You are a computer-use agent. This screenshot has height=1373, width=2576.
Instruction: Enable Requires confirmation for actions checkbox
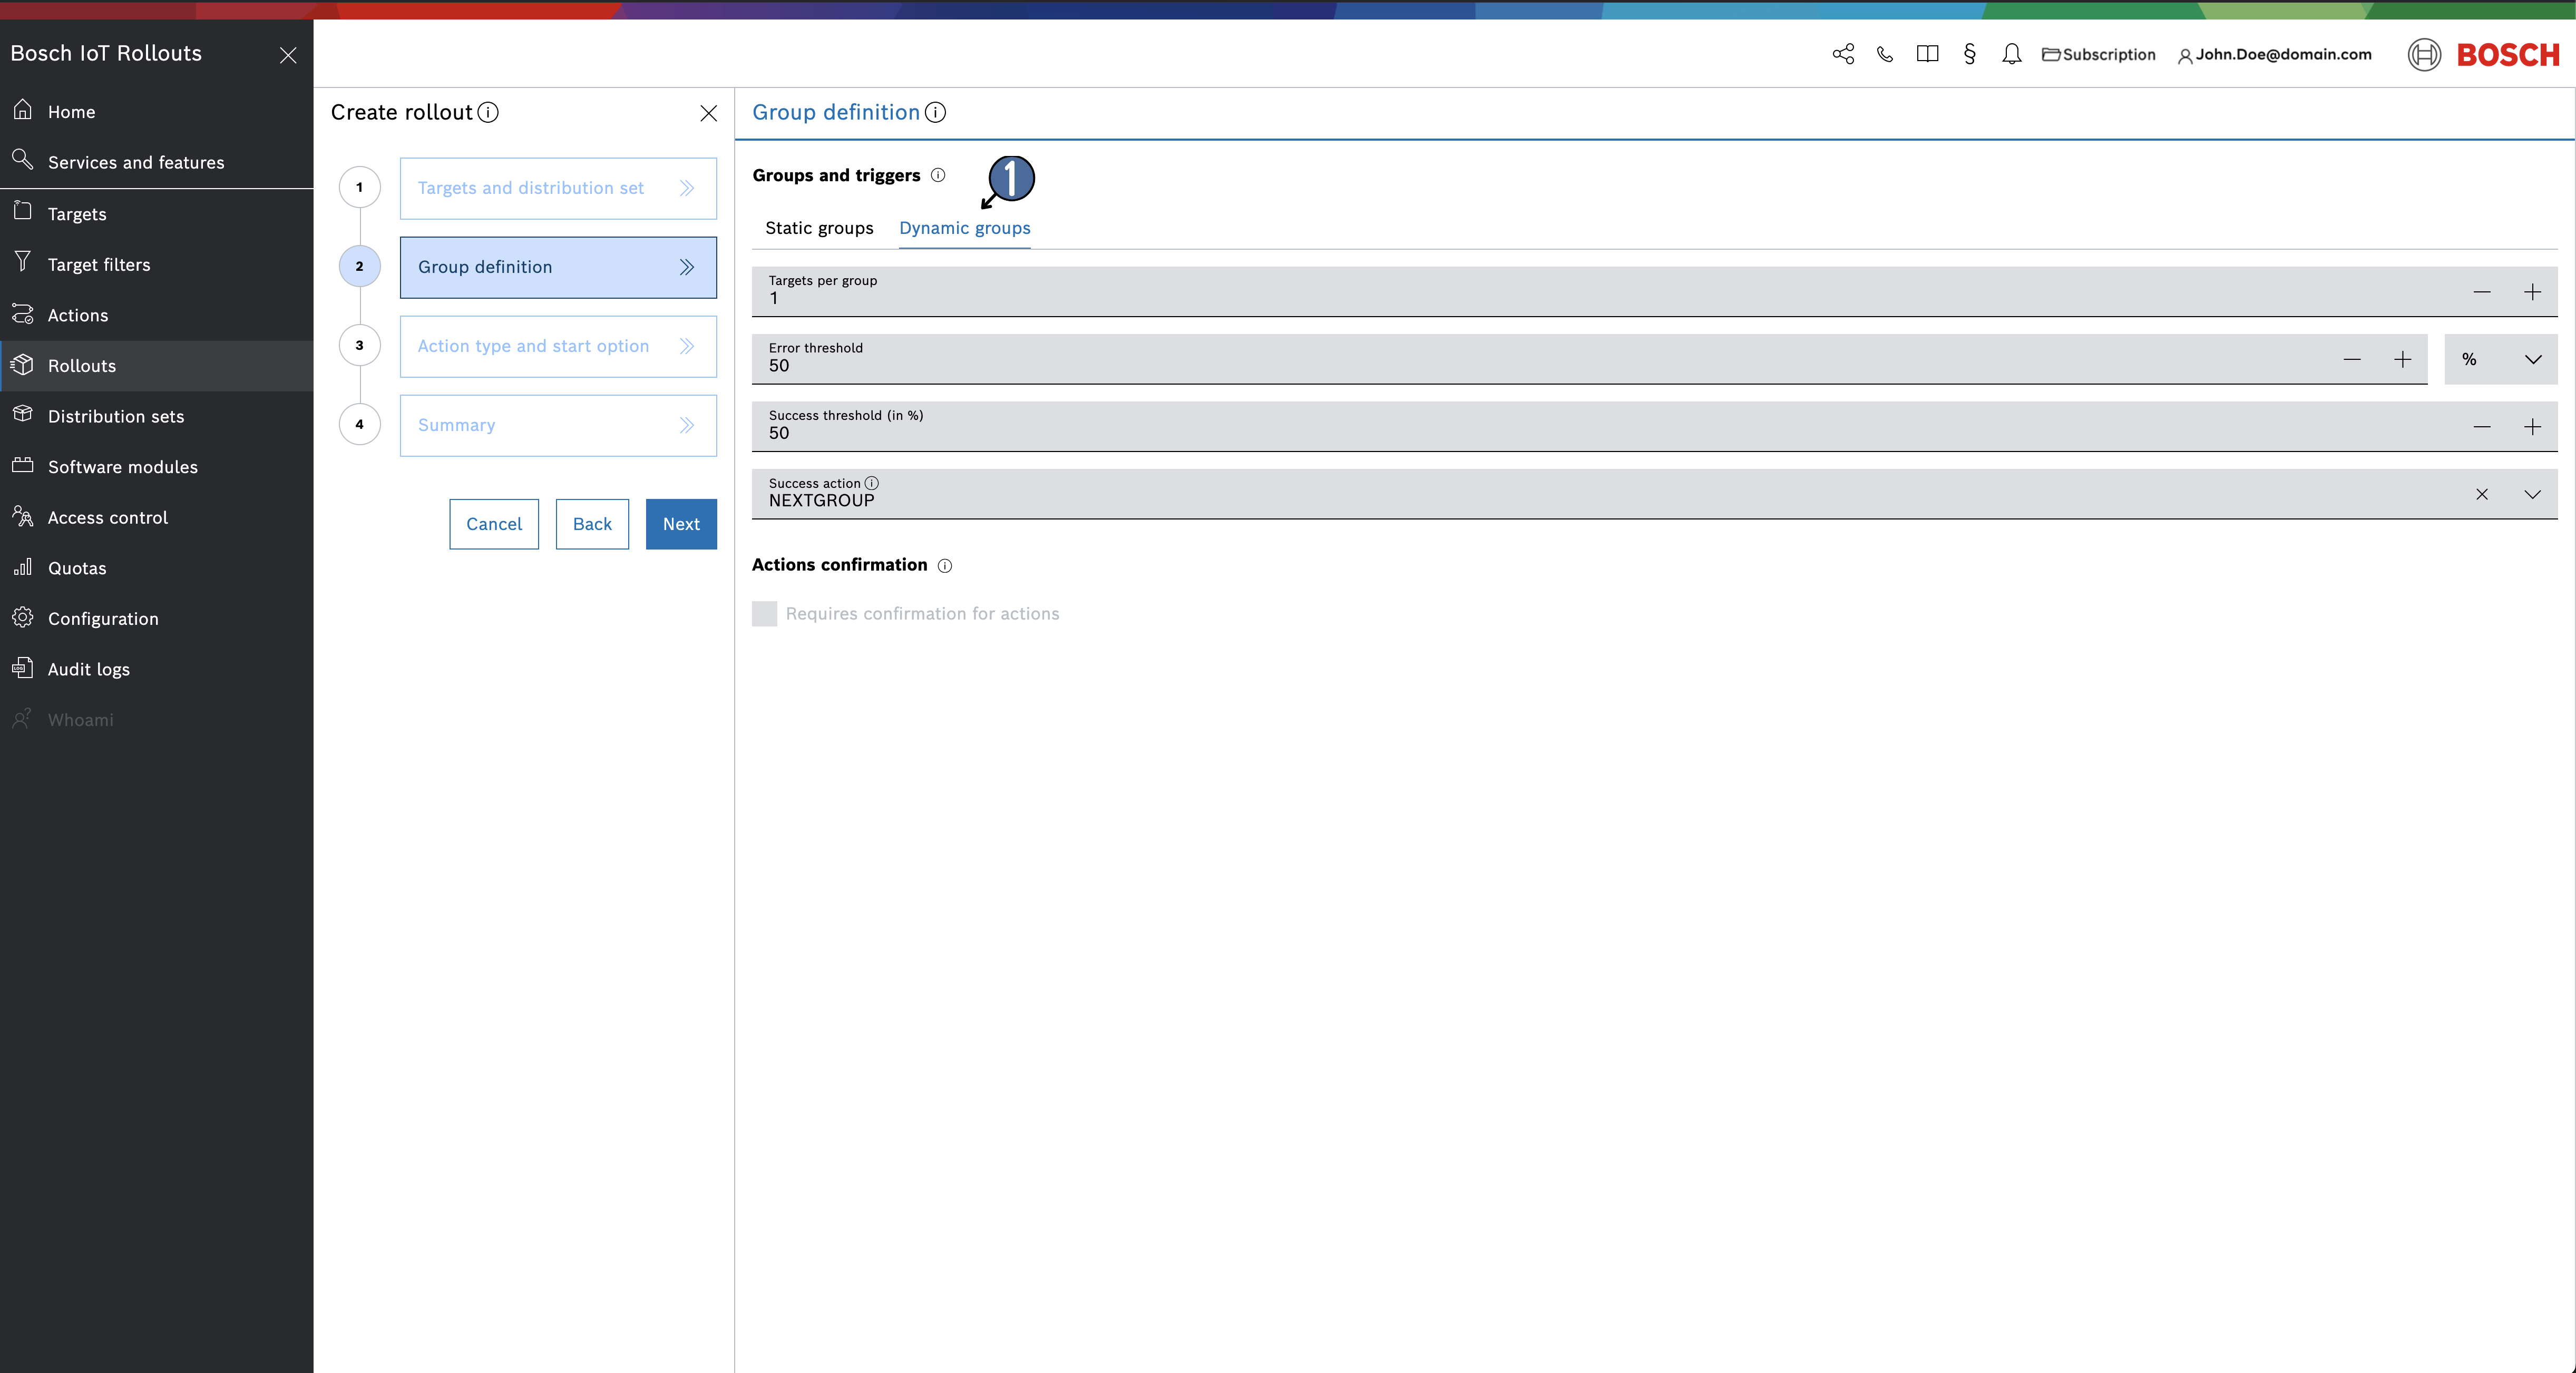pos(764,614)
